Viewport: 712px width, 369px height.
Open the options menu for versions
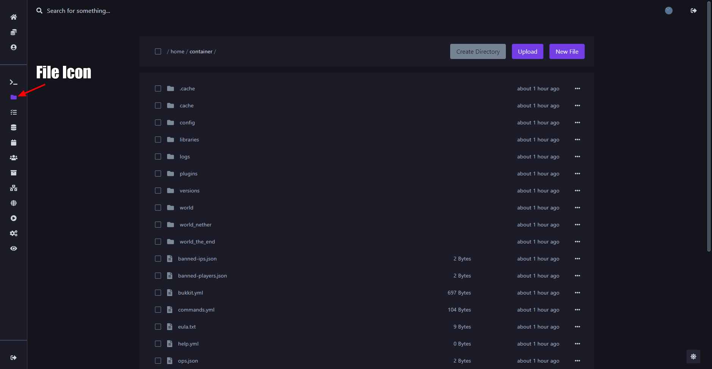click(x=577, y=191)
